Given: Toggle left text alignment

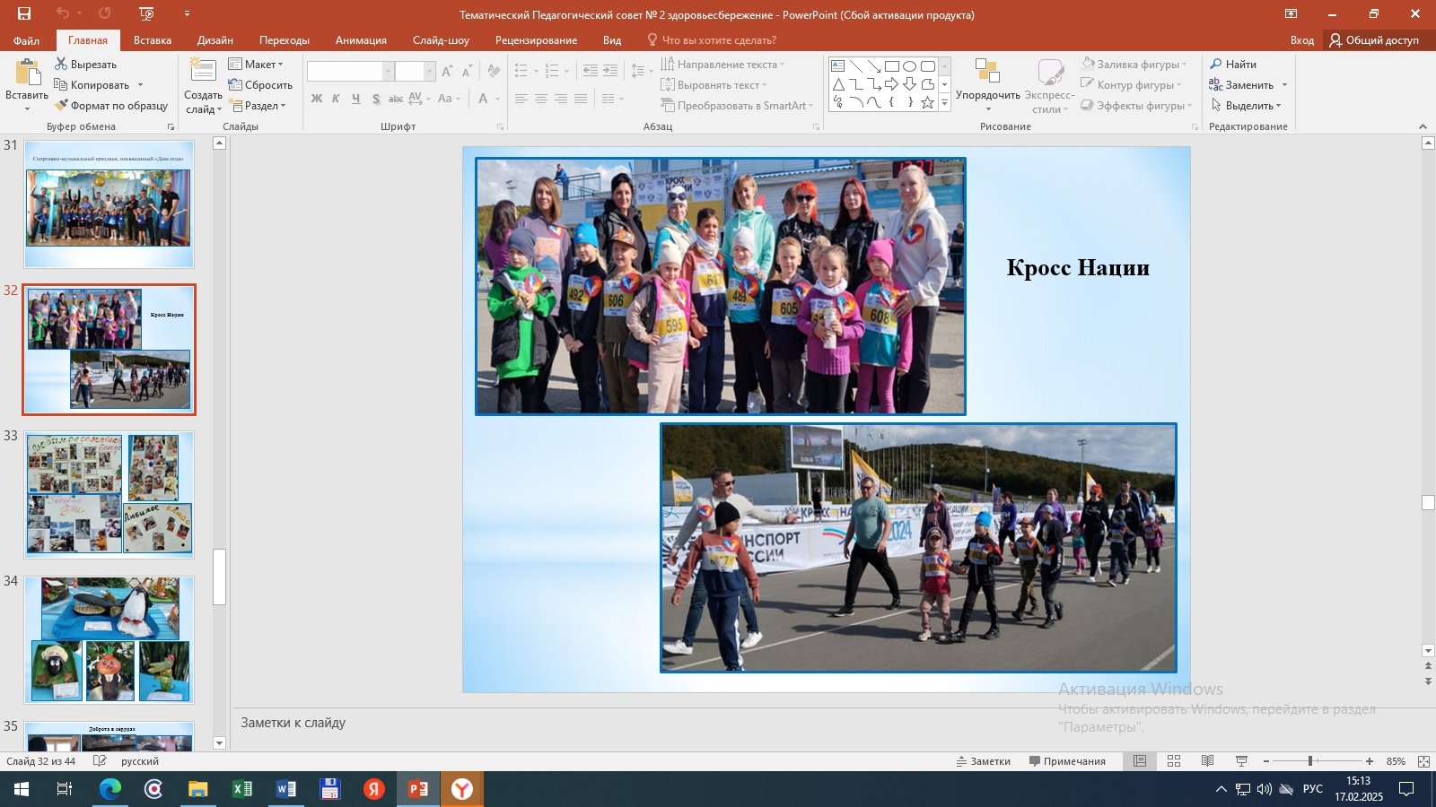Looking at the screenshot, I should coord(521,99).
